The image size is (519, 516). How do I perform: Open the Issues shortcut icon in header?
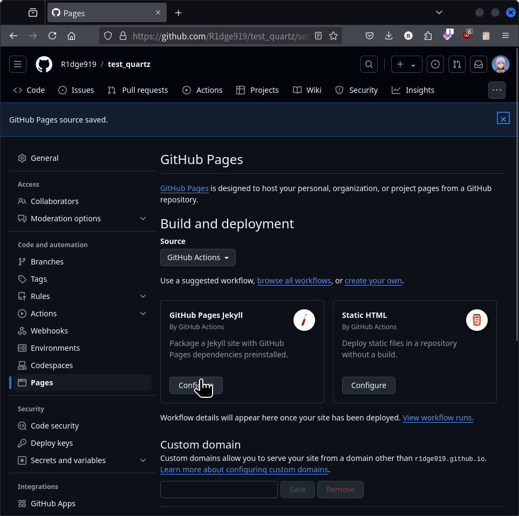click(x=435, y=64)
